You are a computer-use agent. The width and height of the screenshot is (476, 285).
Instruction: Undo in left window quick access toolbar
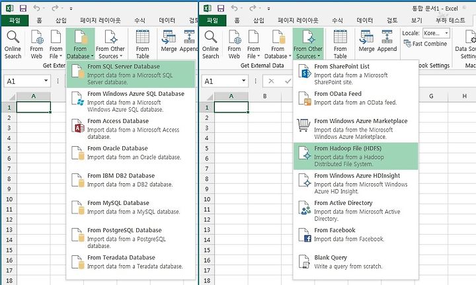[x=36, y=8]
